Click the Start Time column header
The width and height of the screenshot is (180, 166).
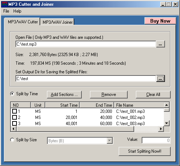tap(62, 105)
